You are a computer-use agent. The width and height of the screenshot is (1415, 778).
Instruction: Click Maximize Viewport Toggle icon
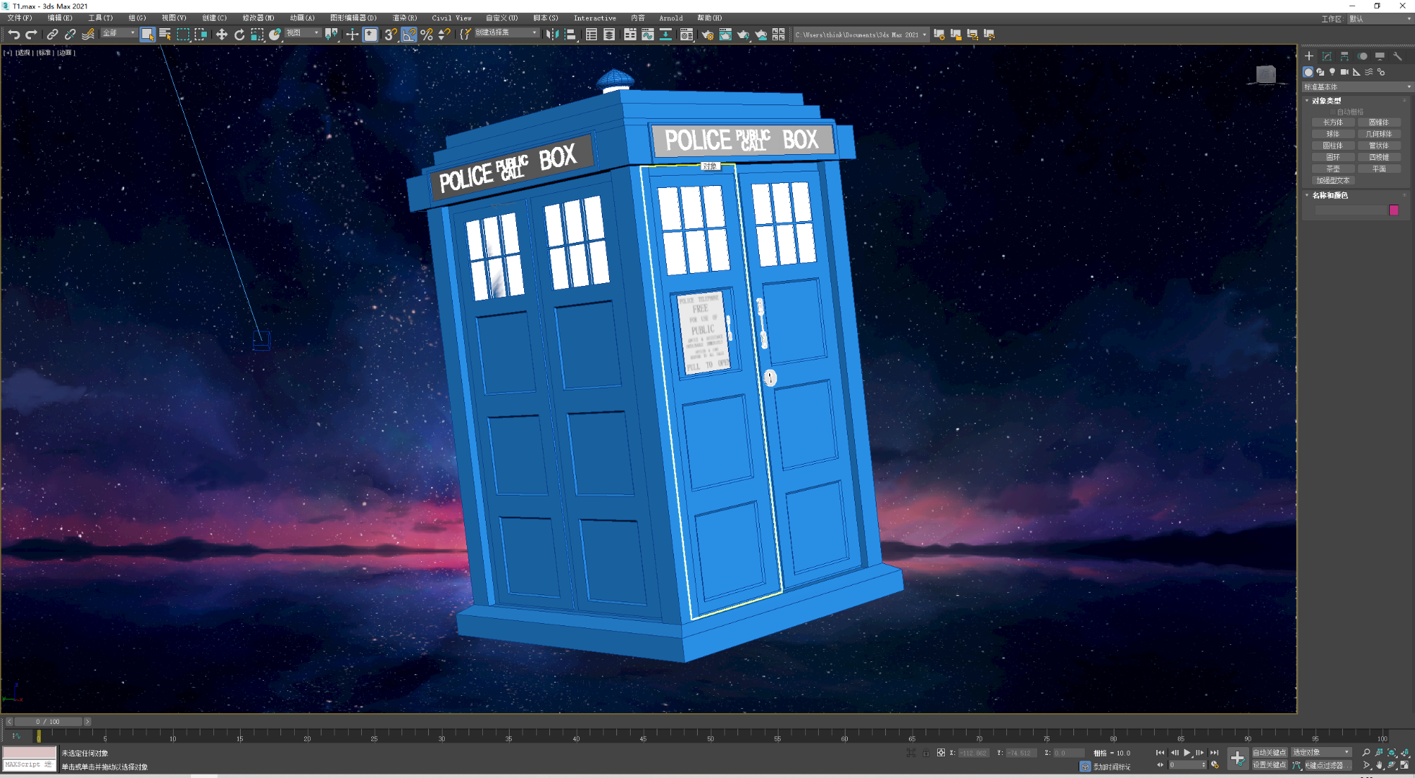pyautogui.click(x=1405, y=765)
